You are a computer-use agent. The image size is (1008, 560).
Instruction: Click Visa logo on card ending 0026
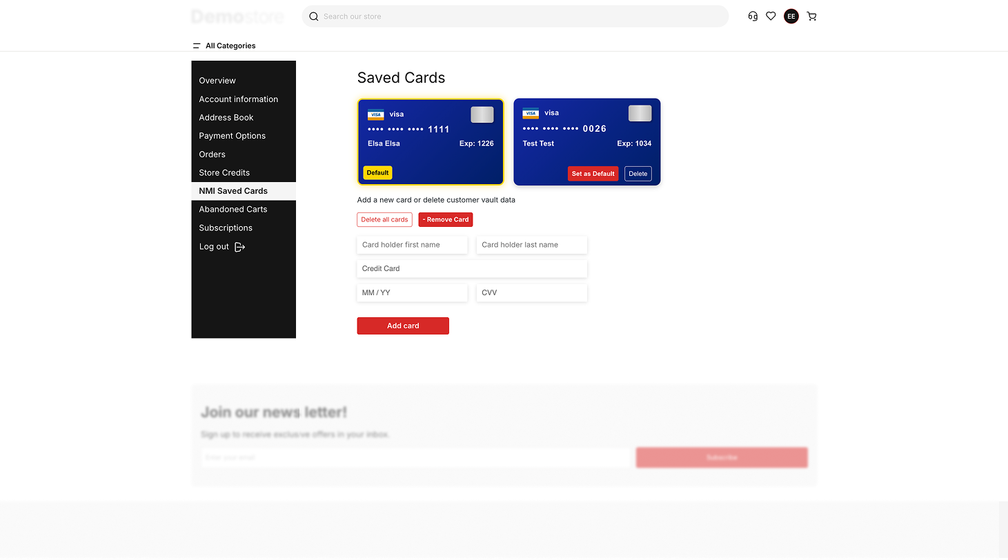point(531,113)
